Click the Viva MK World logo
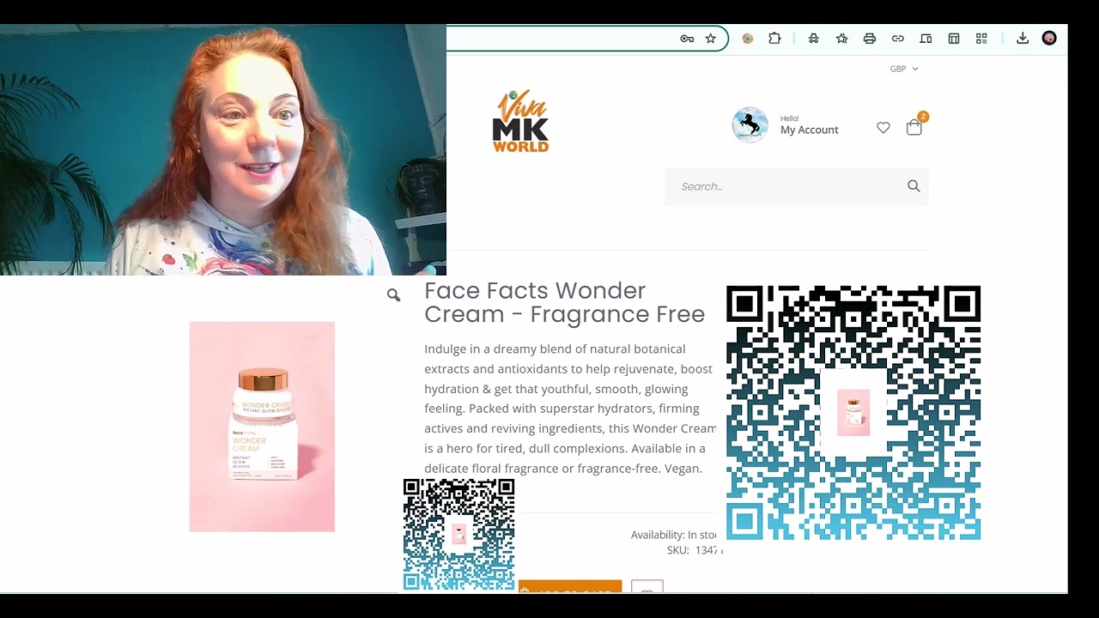1099x618 pixels. pos(520,121)
